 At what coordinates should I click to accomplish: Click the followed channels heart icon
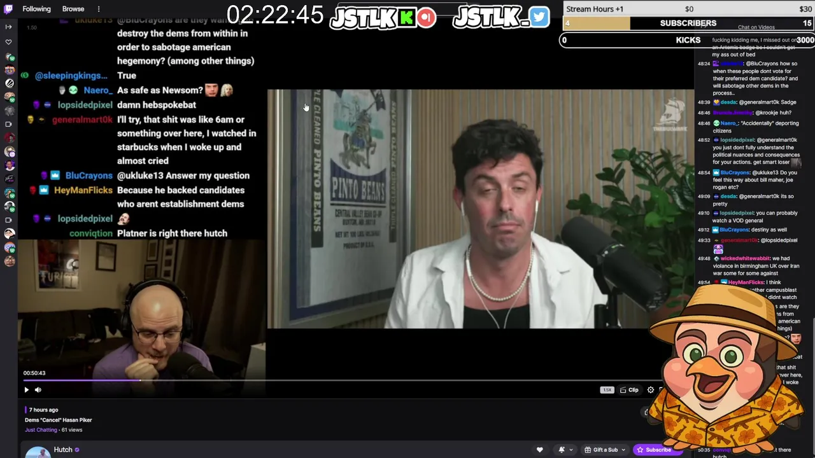[9, 42]
